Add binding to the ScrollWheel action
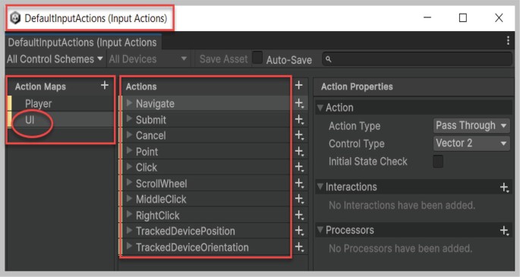This screenshot has width=520, height=277. click(299, 183)
